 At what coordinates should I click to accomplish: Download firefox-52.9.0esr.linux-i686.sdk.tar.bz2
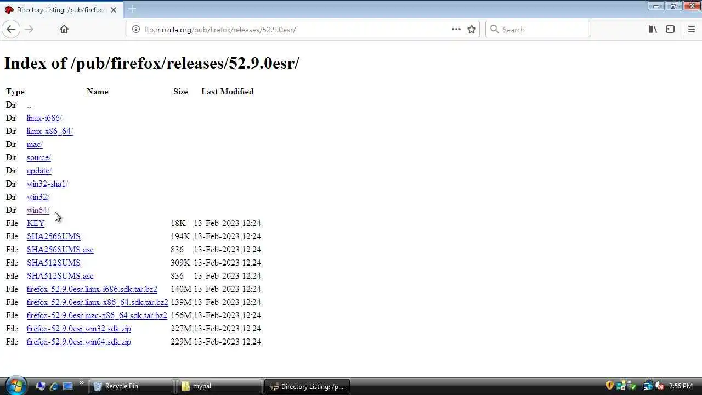[92, 289]
